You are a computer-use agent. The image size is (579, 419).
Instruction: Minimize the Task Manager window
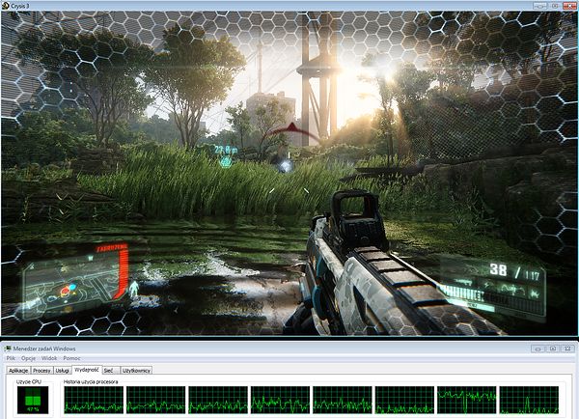pos(538,349)
